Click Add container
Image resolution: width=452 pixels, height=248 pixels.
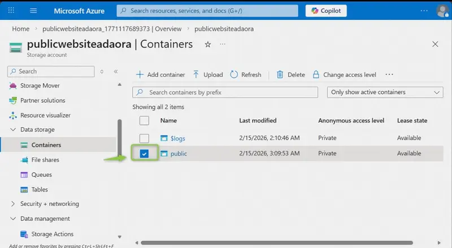pyautogui.click(x=160, y=75)
